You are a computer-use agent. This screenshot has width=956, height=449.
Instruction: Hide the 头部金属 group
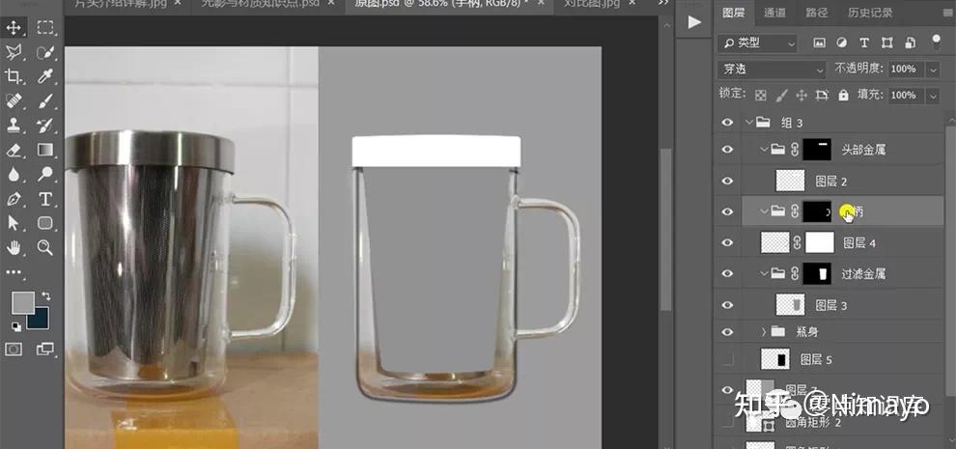(x=727, y=150)
